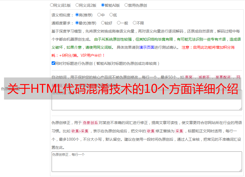Set 通顺度要求 to 最优(推荐)
Viewport: 245px width, 177px height.
(77, 23)
